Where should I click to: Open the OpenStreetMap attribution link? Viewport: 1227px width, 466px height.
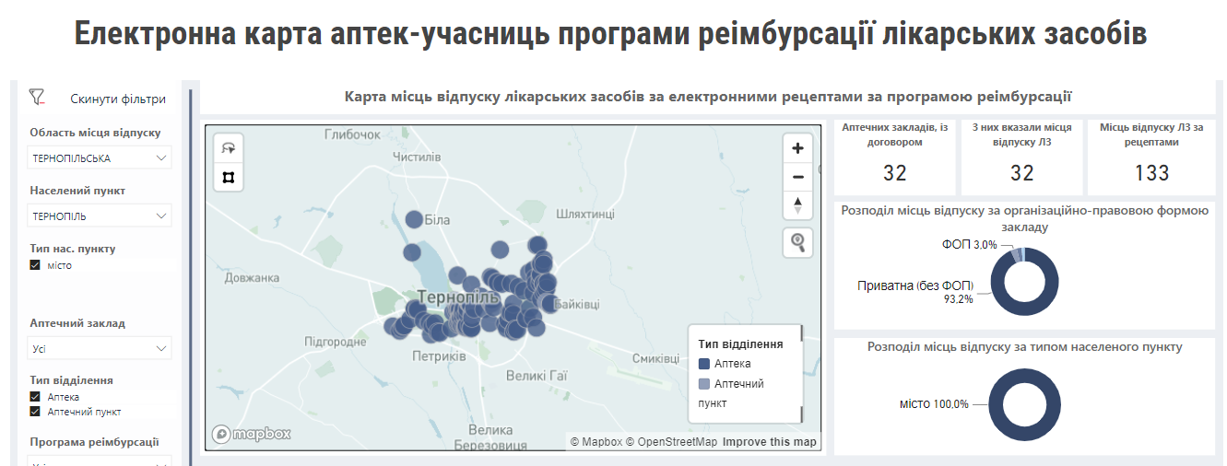670,442
